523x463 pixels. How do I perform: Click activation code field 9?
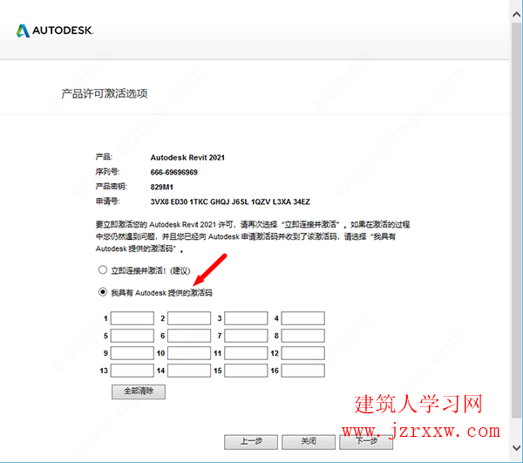(132, 353)
